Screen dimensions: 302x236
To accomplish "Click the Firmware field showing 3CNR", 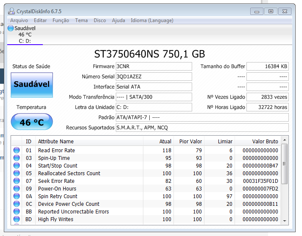I will (x=154, y=66).
